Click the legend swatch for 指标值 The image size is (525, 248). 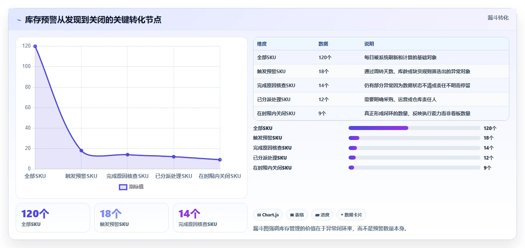click(x=123, y=187)
